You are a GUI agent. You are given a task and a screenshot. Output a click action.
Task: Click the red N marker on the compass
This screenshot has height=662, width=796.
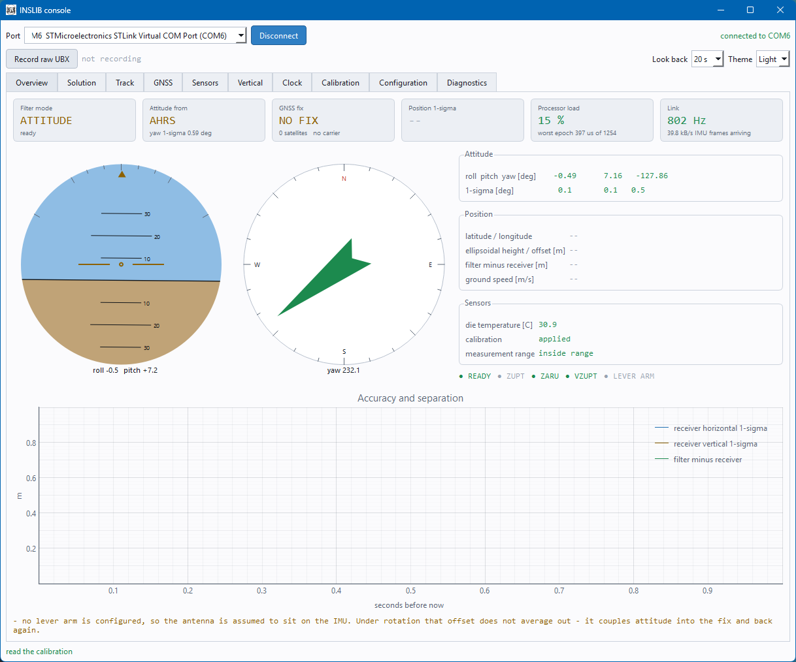click(x=344, y=178)
